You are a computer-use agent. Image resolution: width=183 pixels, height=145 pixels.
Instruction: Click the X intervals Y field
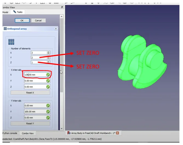coord(37,81)
